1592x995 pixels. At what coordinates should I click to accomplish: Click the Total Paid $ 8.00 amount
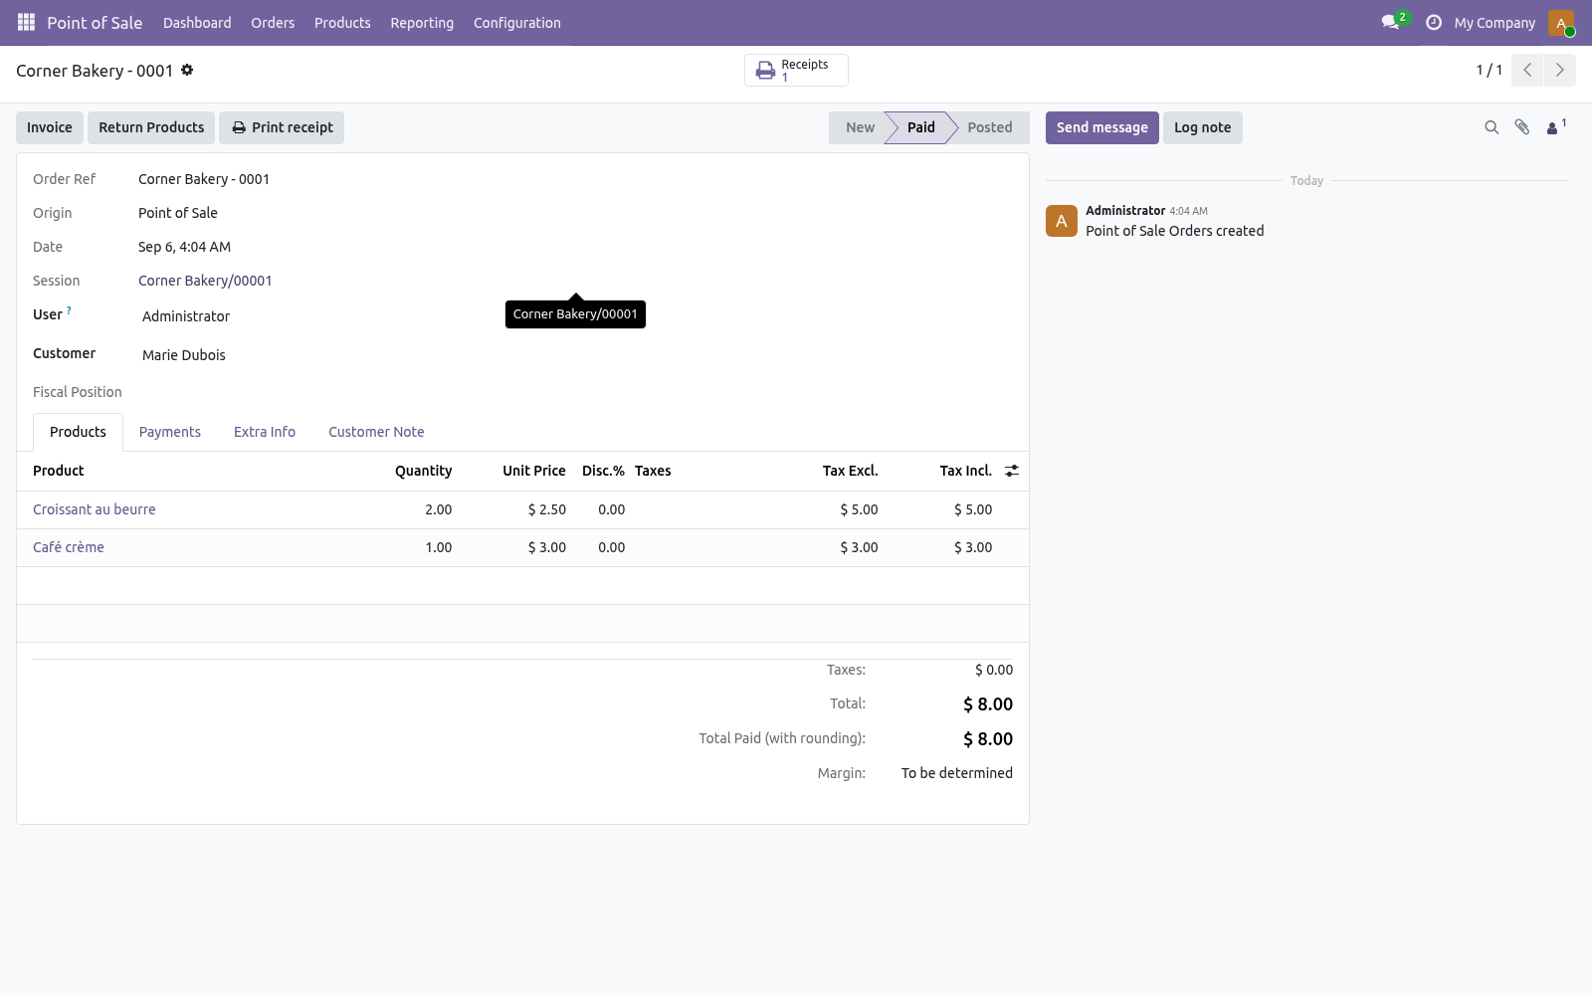click(x=988, y=739)
